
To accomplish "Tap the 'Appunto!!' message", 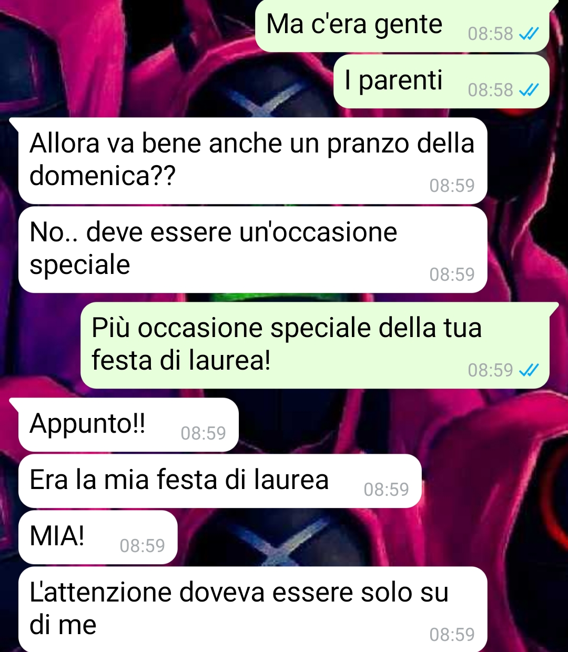I will click(x=129, y=425).
